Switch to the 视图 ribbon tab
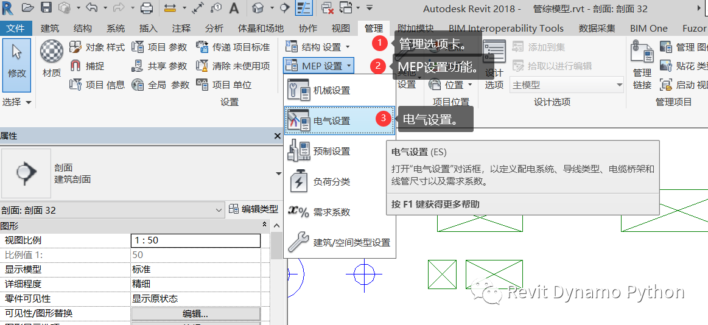The height and width of the screenshot is (325, 708). tap(341, 29)
